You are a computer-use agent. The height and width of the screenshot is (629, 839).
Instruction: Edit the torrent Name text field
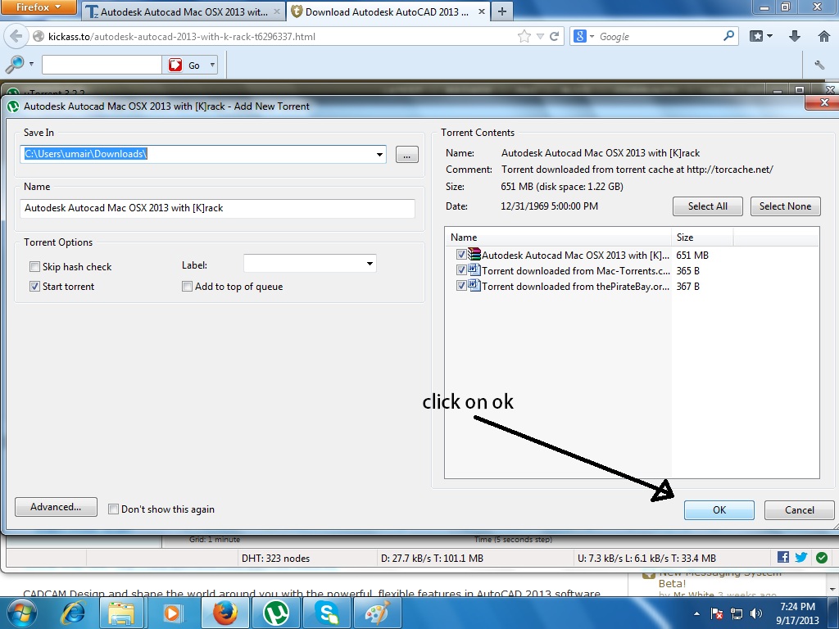pyautogui.click(x=217, y=208)
